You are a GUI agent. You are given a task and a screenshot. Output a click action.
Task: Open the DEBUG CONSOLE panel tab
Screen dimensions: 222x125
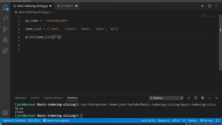tap(53, 98)
